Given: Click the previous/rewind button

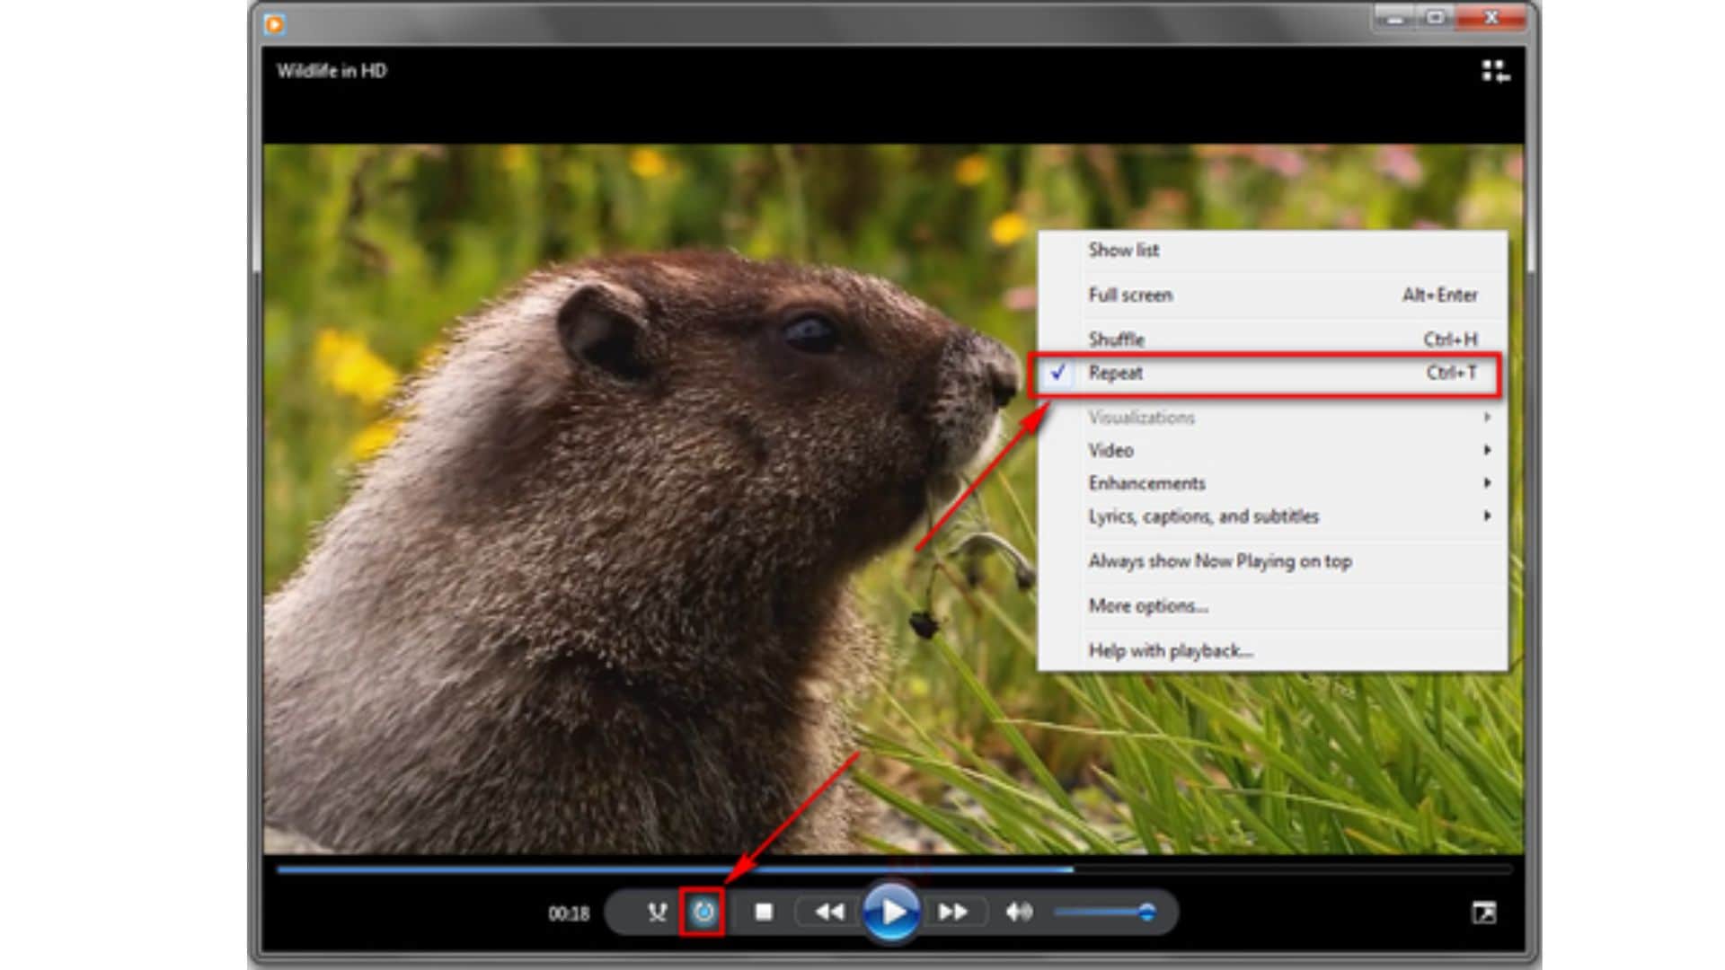Looking at the screenshot, I should pos(829,913).
